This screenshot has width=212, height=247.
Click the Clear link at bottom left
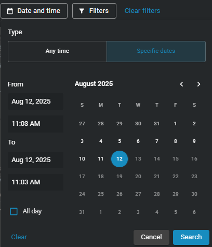coord(19,237)
